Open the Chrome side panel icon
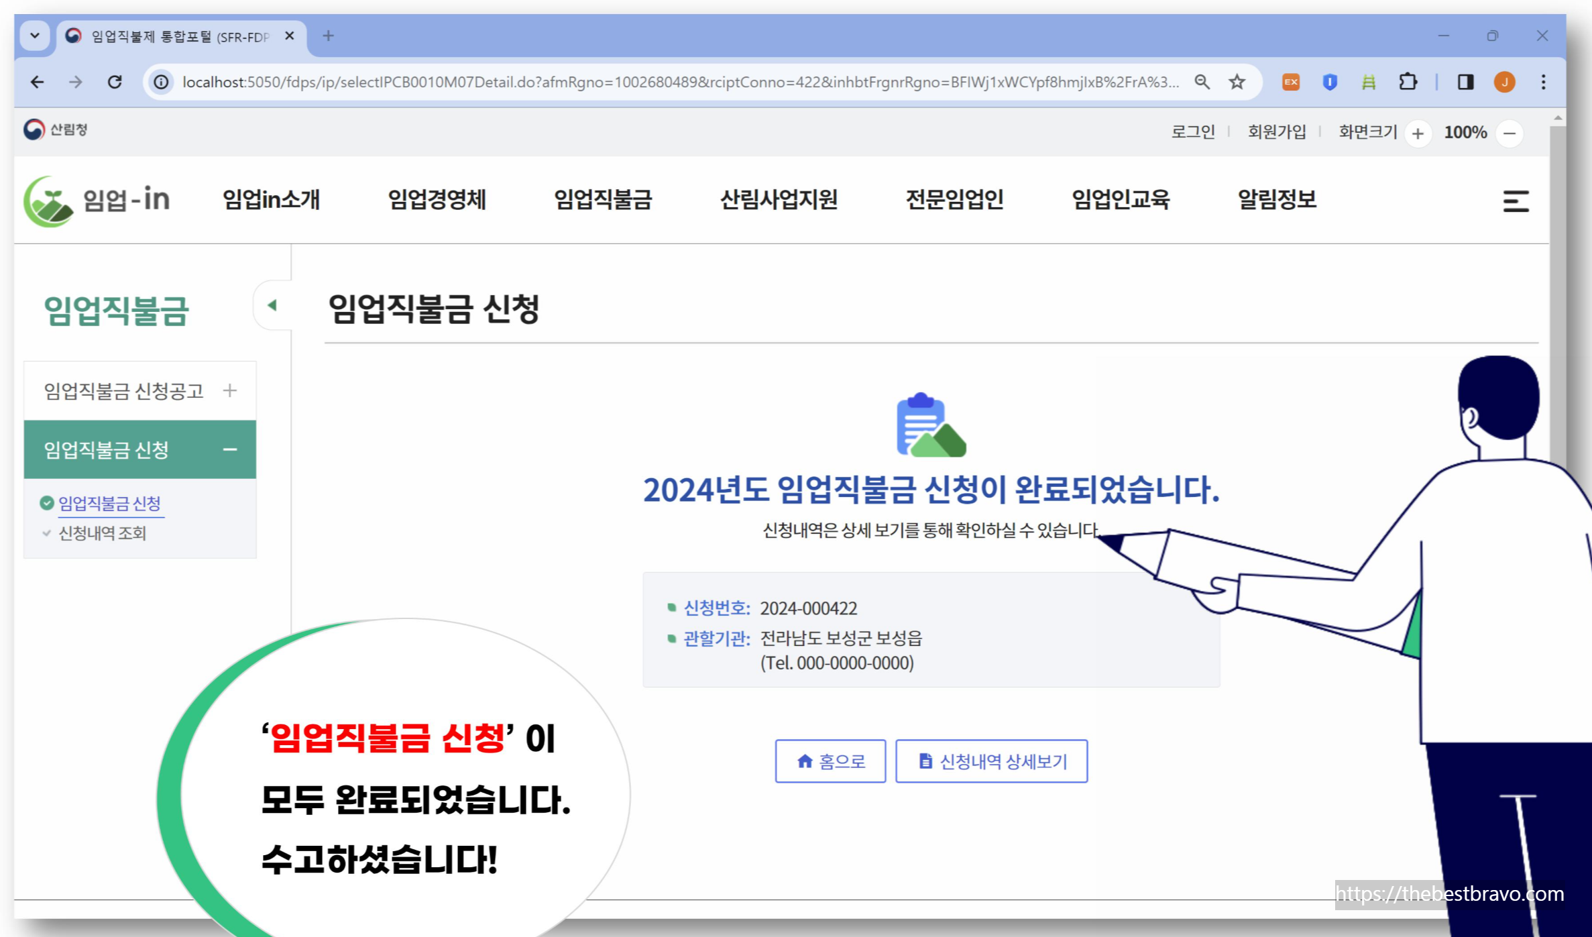1592x937 pixels. [1465, 82]
